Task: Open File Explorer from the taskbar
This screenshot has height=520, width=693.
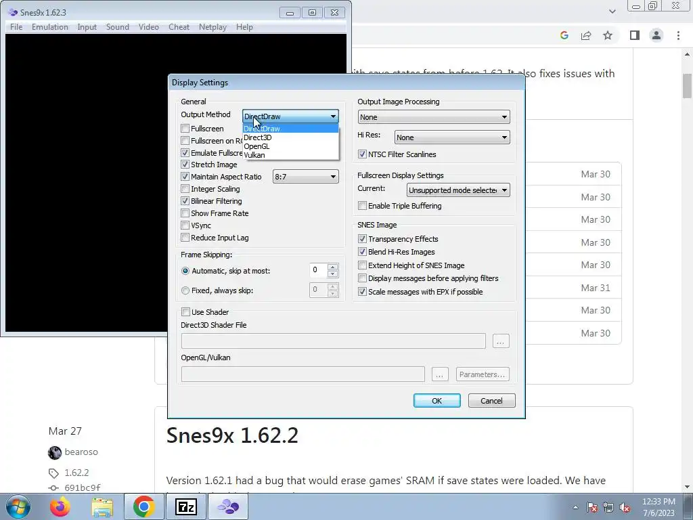Action: [x=102, y=506]
